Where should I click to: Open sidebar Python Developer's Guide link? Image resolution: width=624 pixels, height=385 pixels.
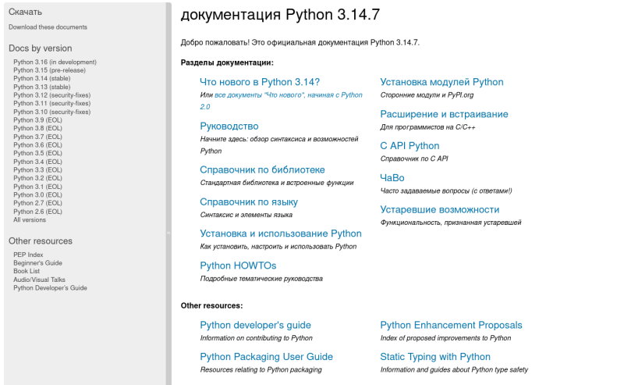tap(50, 287)
